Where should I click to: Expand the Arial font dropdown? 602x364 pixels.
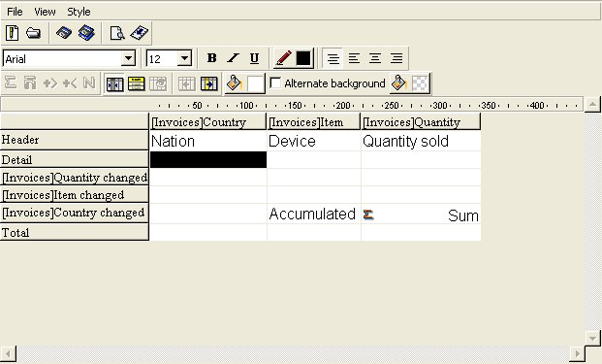click(128, 58)
